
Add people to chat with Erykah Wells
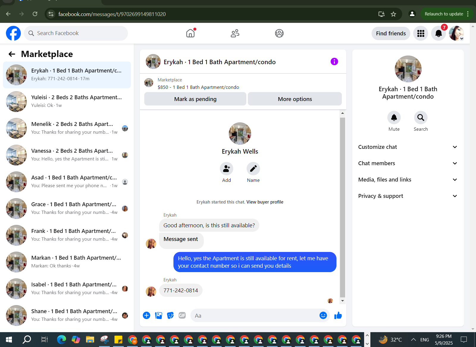point(226,169)
